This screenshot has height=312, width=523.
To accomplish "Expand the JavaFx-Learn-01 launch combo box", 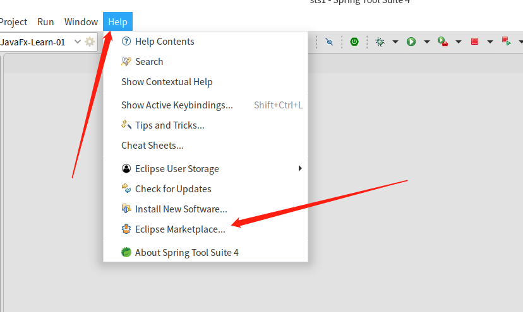I will click(78, 42).
